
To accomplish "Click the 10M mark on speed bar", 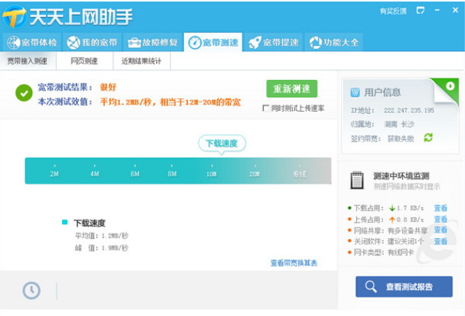I will pos(211,174).
